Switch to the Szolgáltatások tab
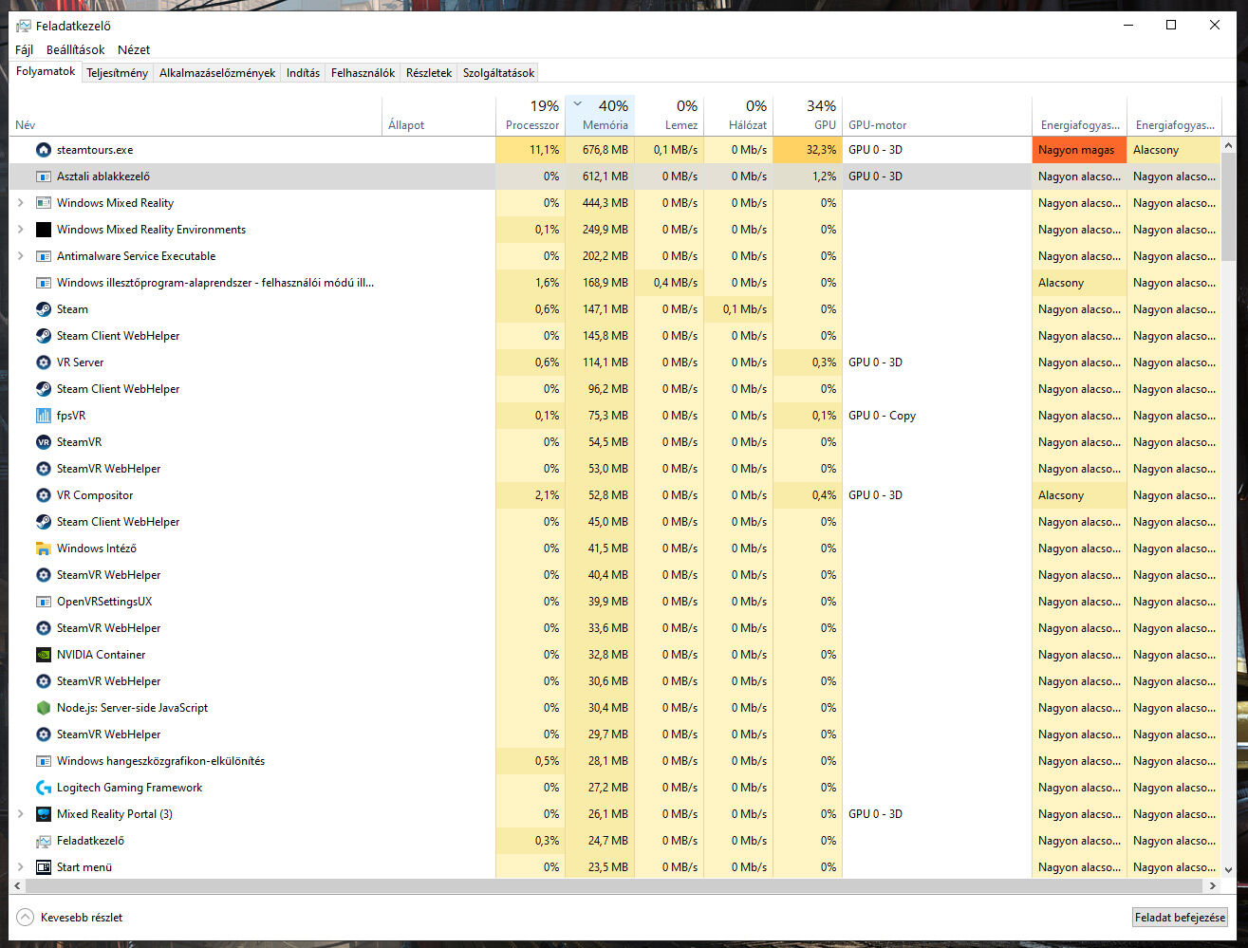The width and height of the screenshot is (1248, 948). [x=498, y=73]
